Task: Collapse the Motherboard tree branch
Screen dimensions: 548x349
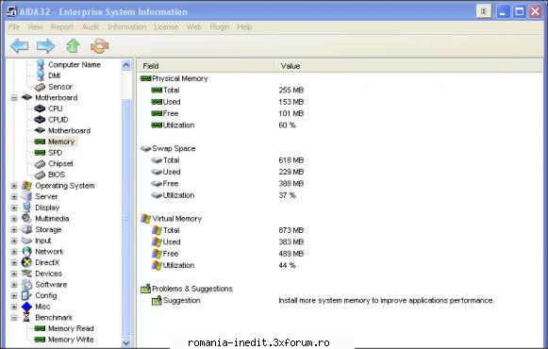Action: click(x=14, y=98)
